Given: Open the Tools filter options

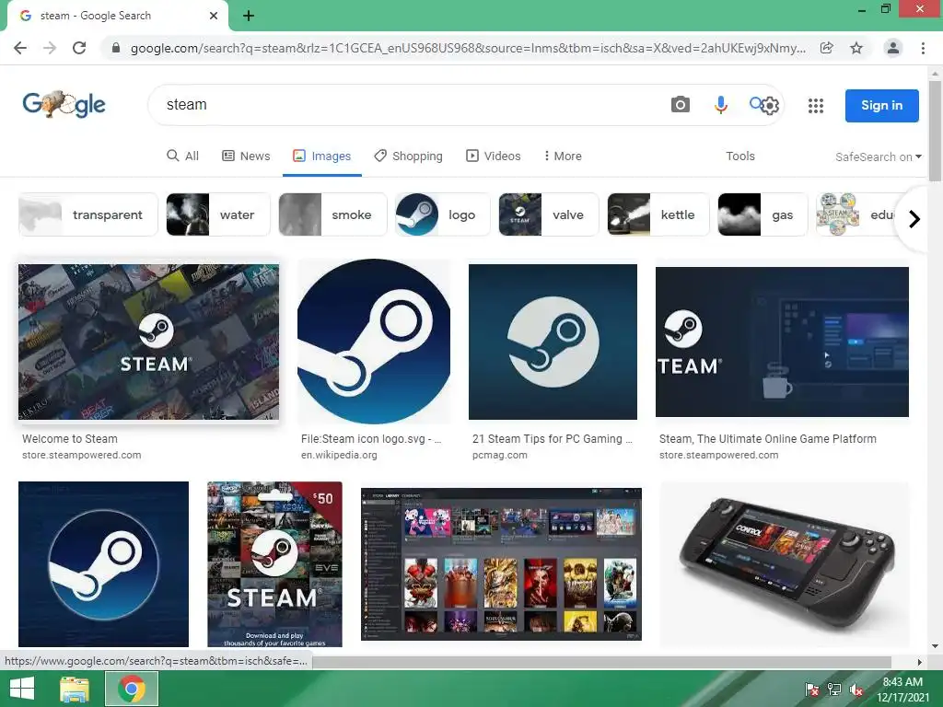Looking at the screenshot, I should point(739,156).
